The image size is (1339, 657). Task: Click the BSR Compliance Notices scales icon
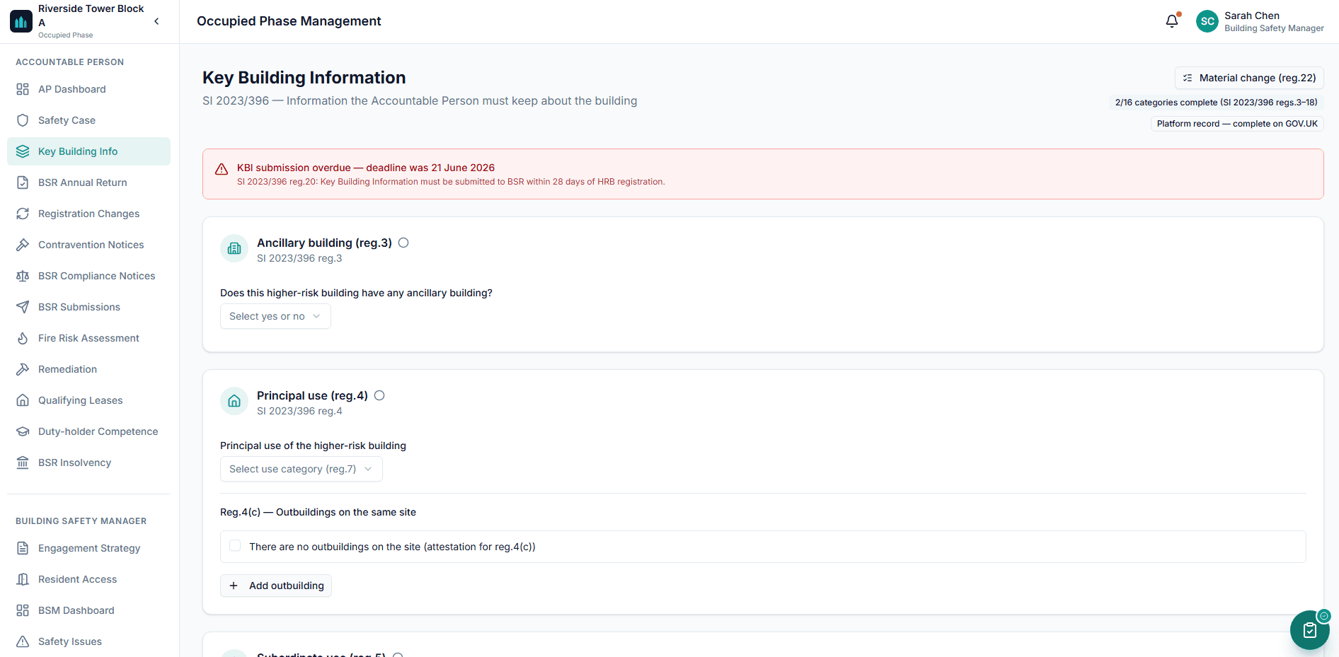(x=23, y=276)
